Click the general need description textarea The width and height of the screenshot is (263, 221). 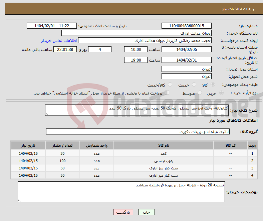(x=137, y=110)
